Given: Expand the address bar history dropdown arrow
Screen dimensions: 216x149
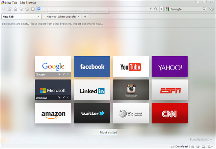Looking at the screenshot, I should click(161, 9).
